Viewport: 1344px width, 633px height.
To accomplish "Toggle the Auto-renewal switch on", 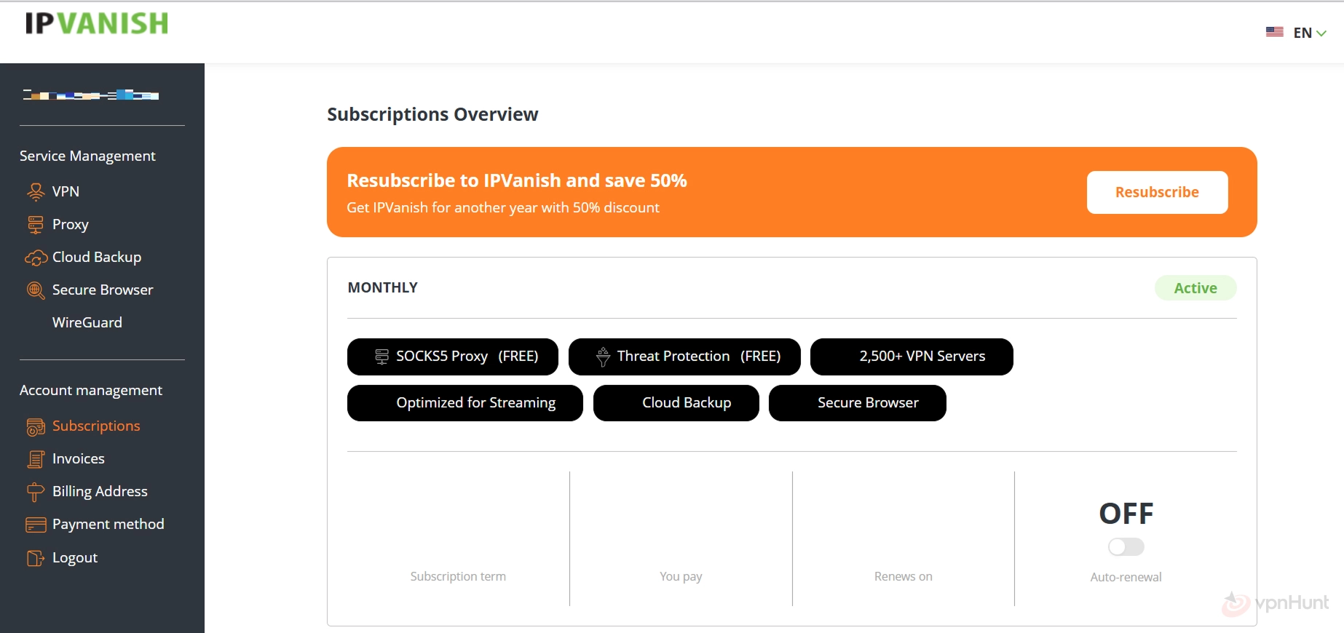I will click(1126, 546).
